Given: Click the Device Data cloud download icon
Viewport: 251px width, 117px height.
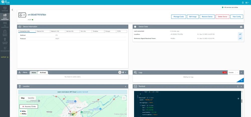Looking at the screenshot, I should click(x=241, y=26).
